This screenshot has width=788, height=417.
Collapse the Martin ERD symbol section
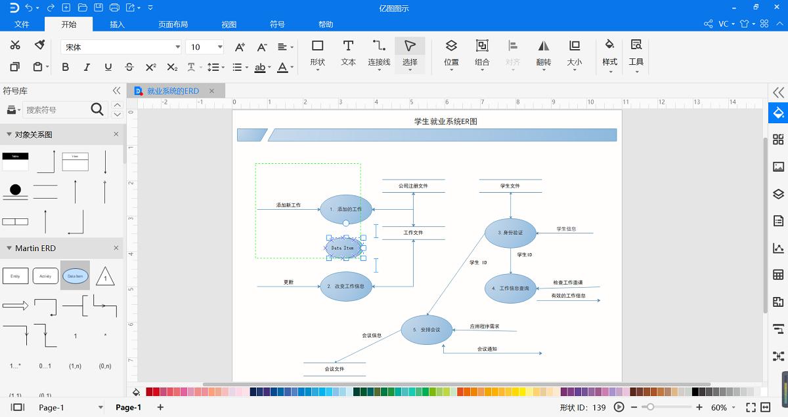coord(8,248)
